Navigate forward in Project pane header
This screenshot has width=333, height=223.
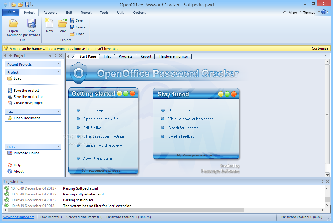[10, 56]
